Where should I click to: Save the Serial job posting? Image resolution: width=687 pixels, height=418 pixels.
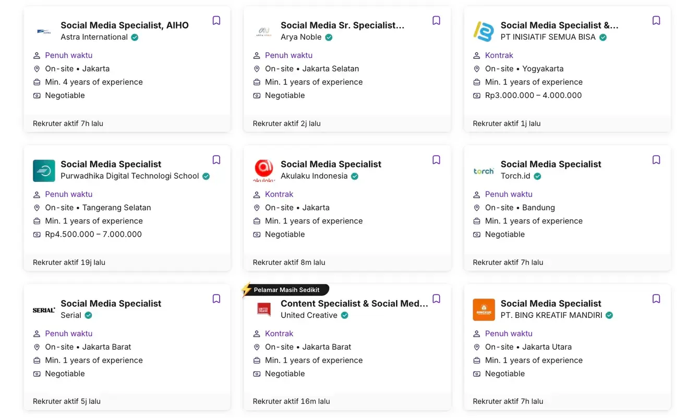click(216, 298)
